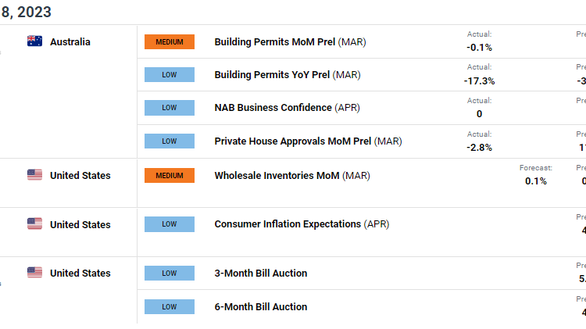Select the NAB Business Confidence event
Image resolution: width=586 pixels, height=329 pixels.
click(x=288, y=108)
